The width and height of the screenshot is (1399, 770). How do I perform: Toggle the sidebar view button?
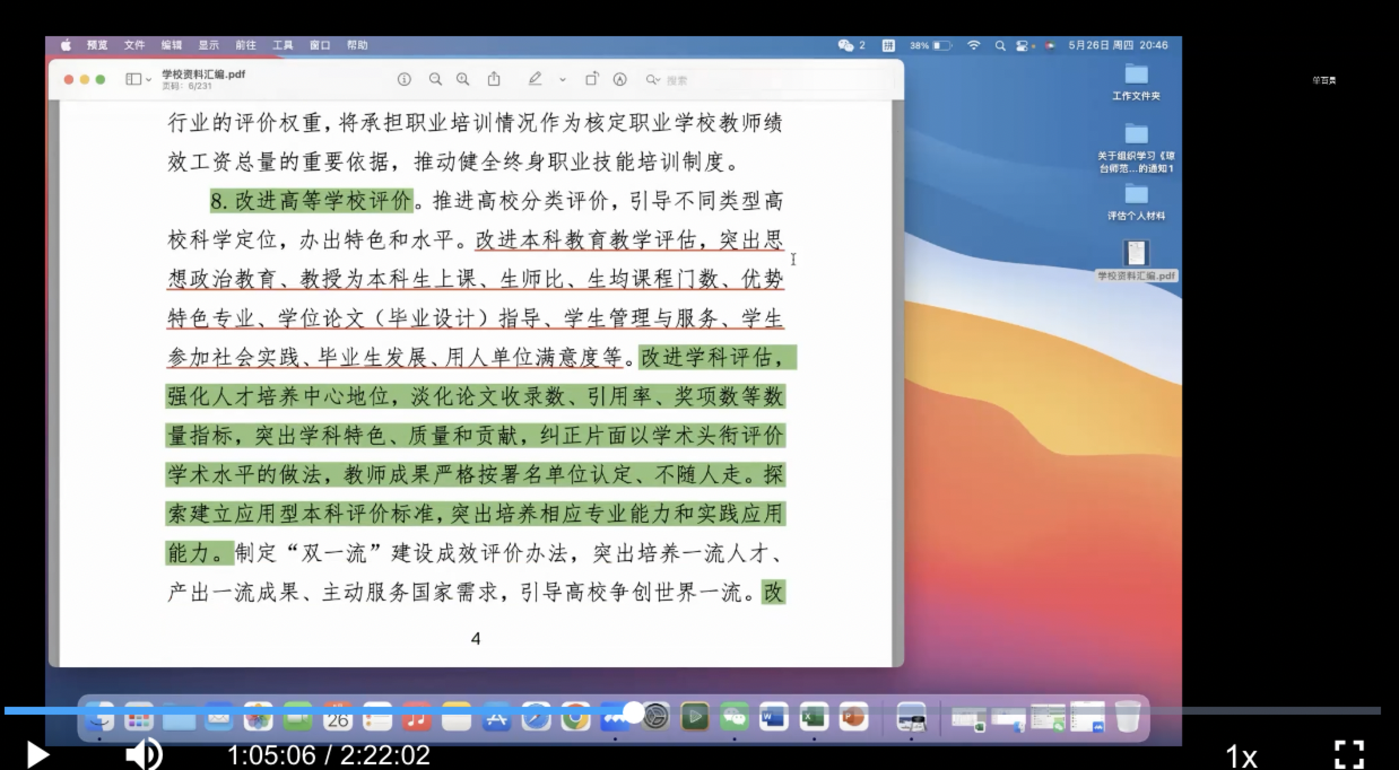(133, 80)
